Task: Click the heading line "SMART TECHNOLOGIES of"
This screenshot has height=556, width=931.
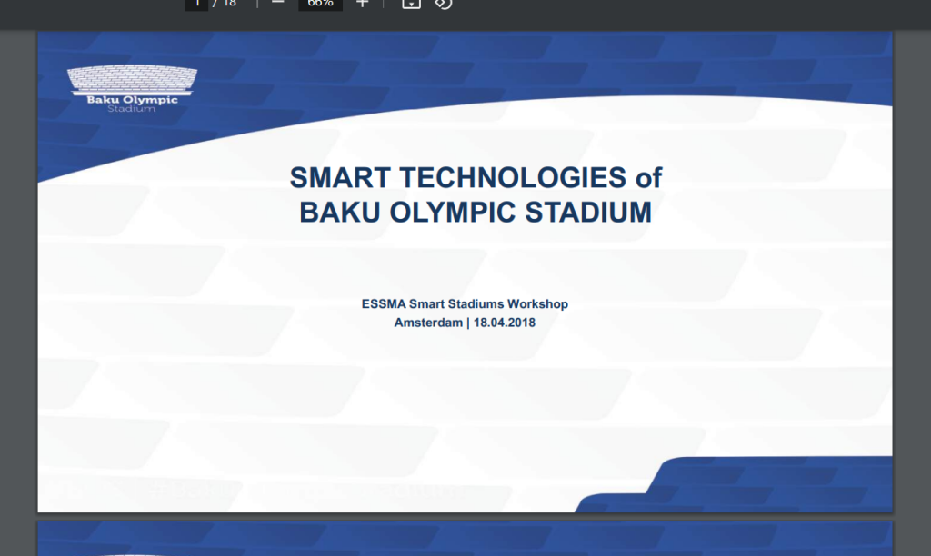Action: 476,177
